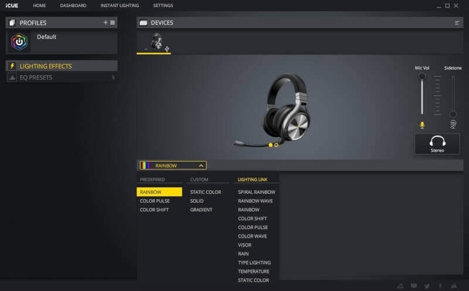Viewport: 469px width, 291px height.
Task: Click the leftmost footer support icon
Action: pos(400,286)
